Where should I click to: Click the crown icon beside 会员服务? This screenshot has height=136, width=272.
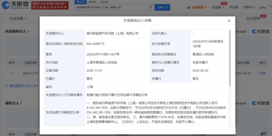pyautogui.click(x=189, y=8)
